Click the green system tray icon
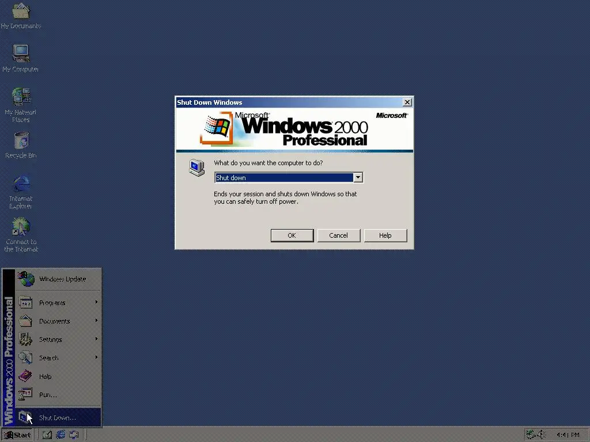The width and height of the screenshot is (590, 442). pyautogui.click(x=531, y=435)
